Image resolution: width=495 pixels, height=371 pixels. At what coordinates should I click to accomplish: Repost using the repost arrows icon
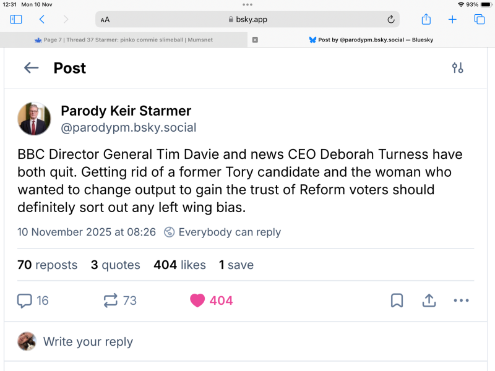[111, 301]
